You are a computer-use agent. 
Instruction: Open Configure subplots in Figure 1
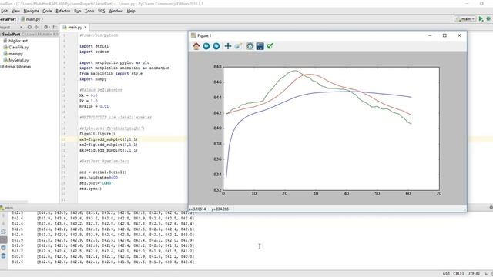250,46
